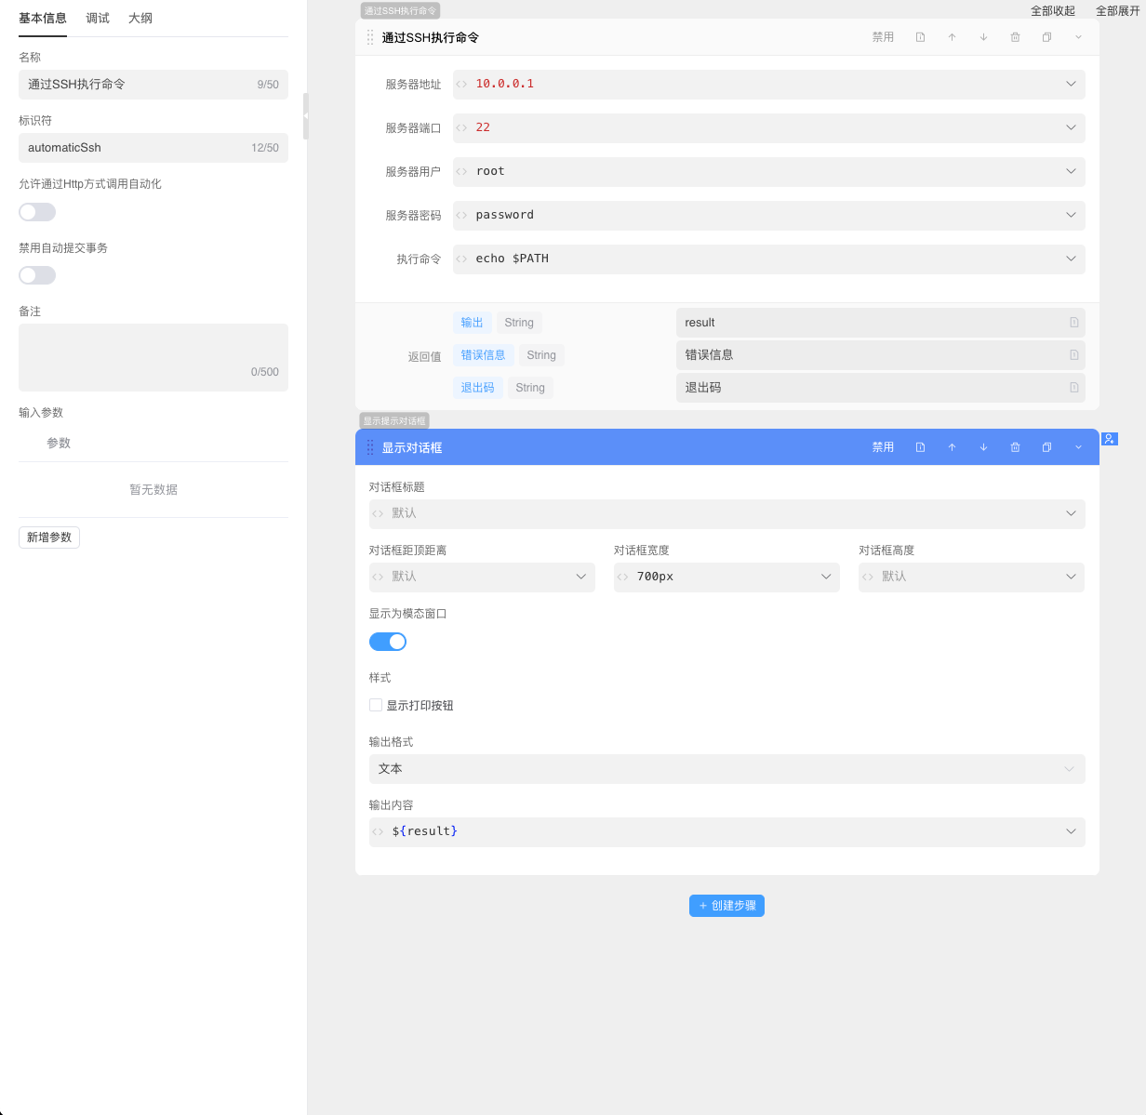Move the 显示对话框 step up
Screen dimensions: 1146x1115
(x=952, y=447)
